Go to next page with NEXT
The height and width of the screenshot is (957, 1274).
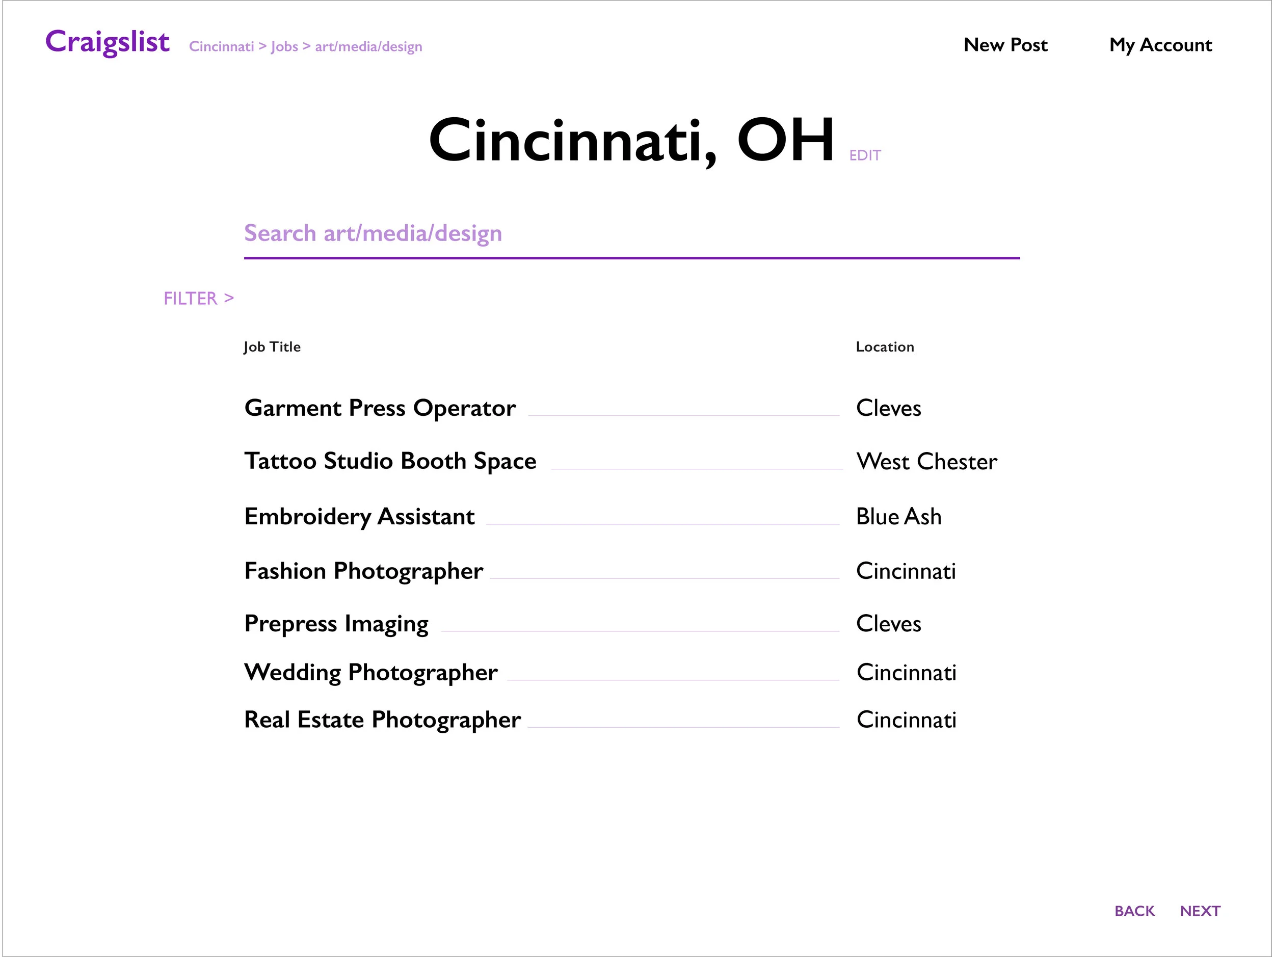(x=1200, y=911)
